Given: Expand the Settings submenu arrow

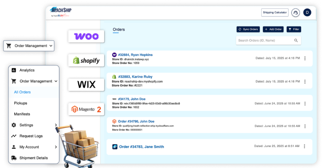Looking at the screenshot, I should [x=56, y=125].
